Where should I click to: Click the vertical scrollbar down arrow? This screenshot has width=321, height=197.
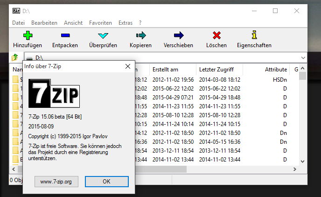pos(303,162)
